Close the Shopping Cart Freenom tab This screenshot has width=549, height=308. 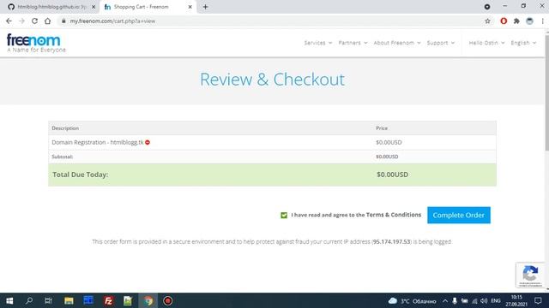click(x=190, y=7)
